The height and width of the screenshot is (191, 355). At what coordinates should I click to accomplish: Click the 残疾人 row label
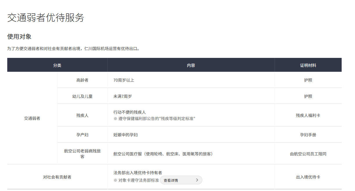point(82,115)
